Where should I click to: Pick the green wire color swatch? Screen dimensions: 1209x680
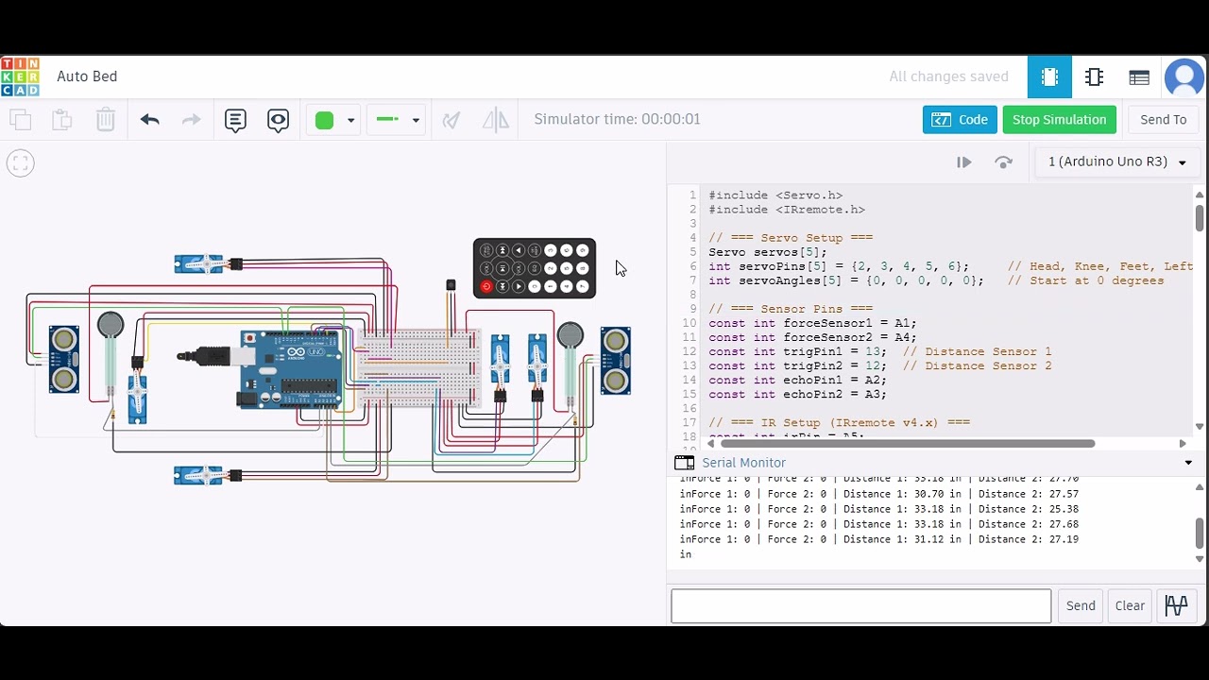pyautogui.click(x=324, y=120)
